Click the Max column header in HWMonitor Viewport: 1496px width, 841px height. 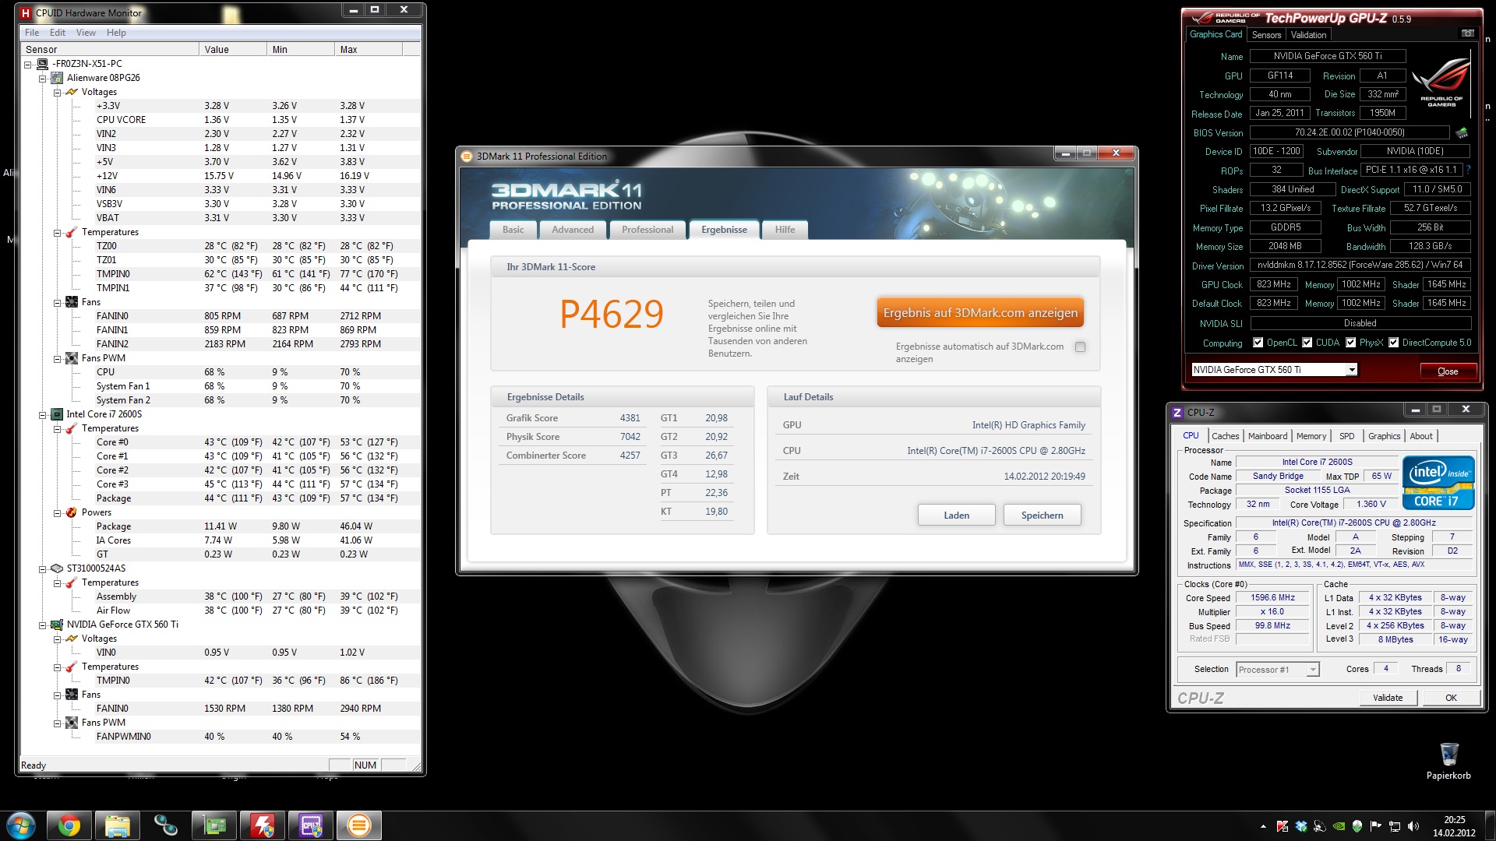[369, 50]
